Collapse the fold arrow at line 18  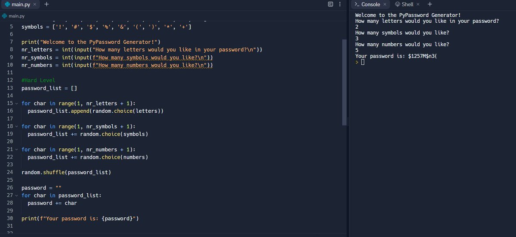click(16, 126)
